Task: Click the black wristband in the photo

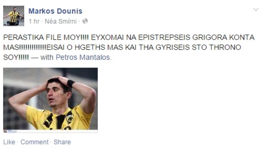Action: tap(71, 83)
